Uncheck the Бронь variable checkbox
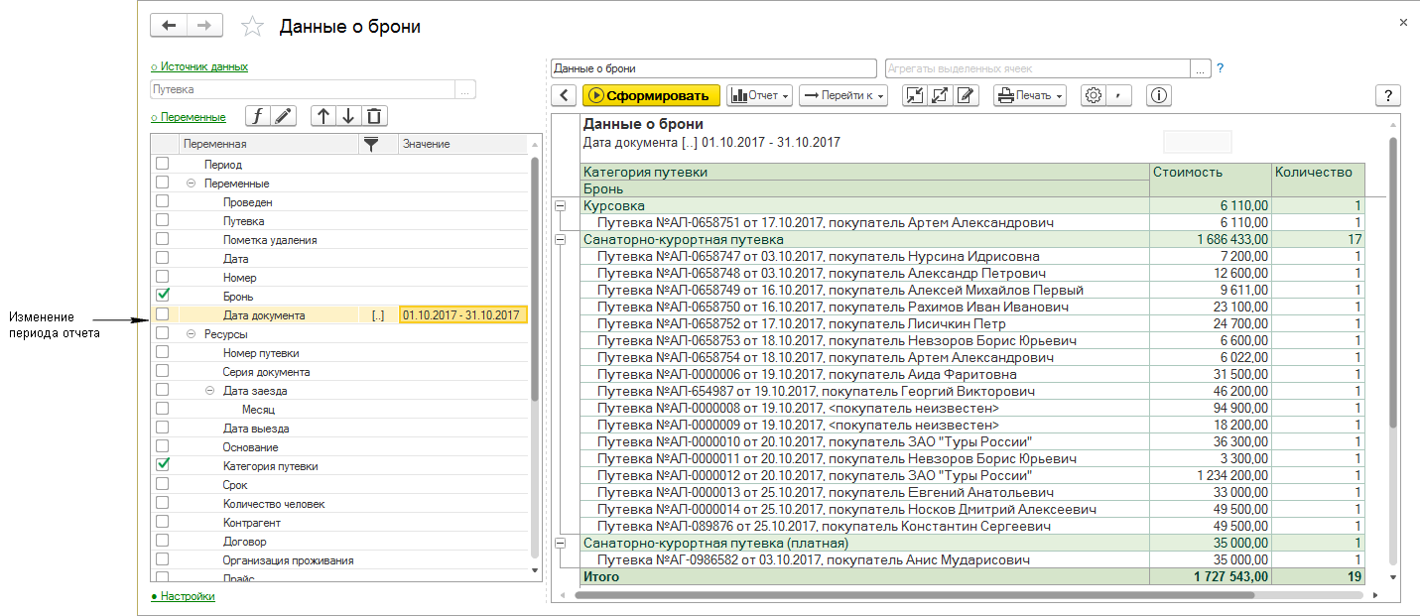The height and width of the screenshot is (616, 1420). [x=163, y=296]
